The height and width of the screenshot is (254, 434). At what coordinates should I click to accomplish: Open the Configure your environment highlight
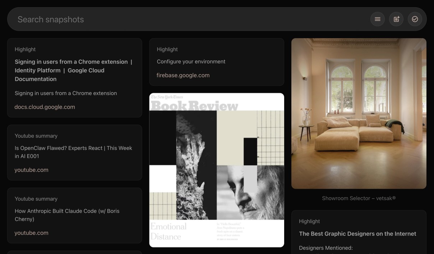[191, 62]
